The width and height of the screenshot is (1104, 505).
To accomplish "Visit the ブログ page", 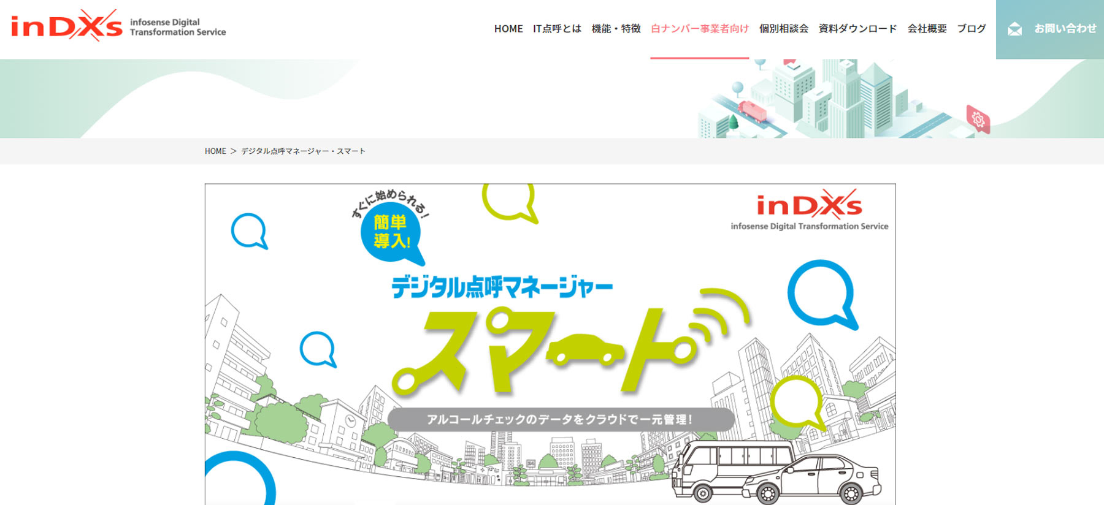I will click(972, 29).
